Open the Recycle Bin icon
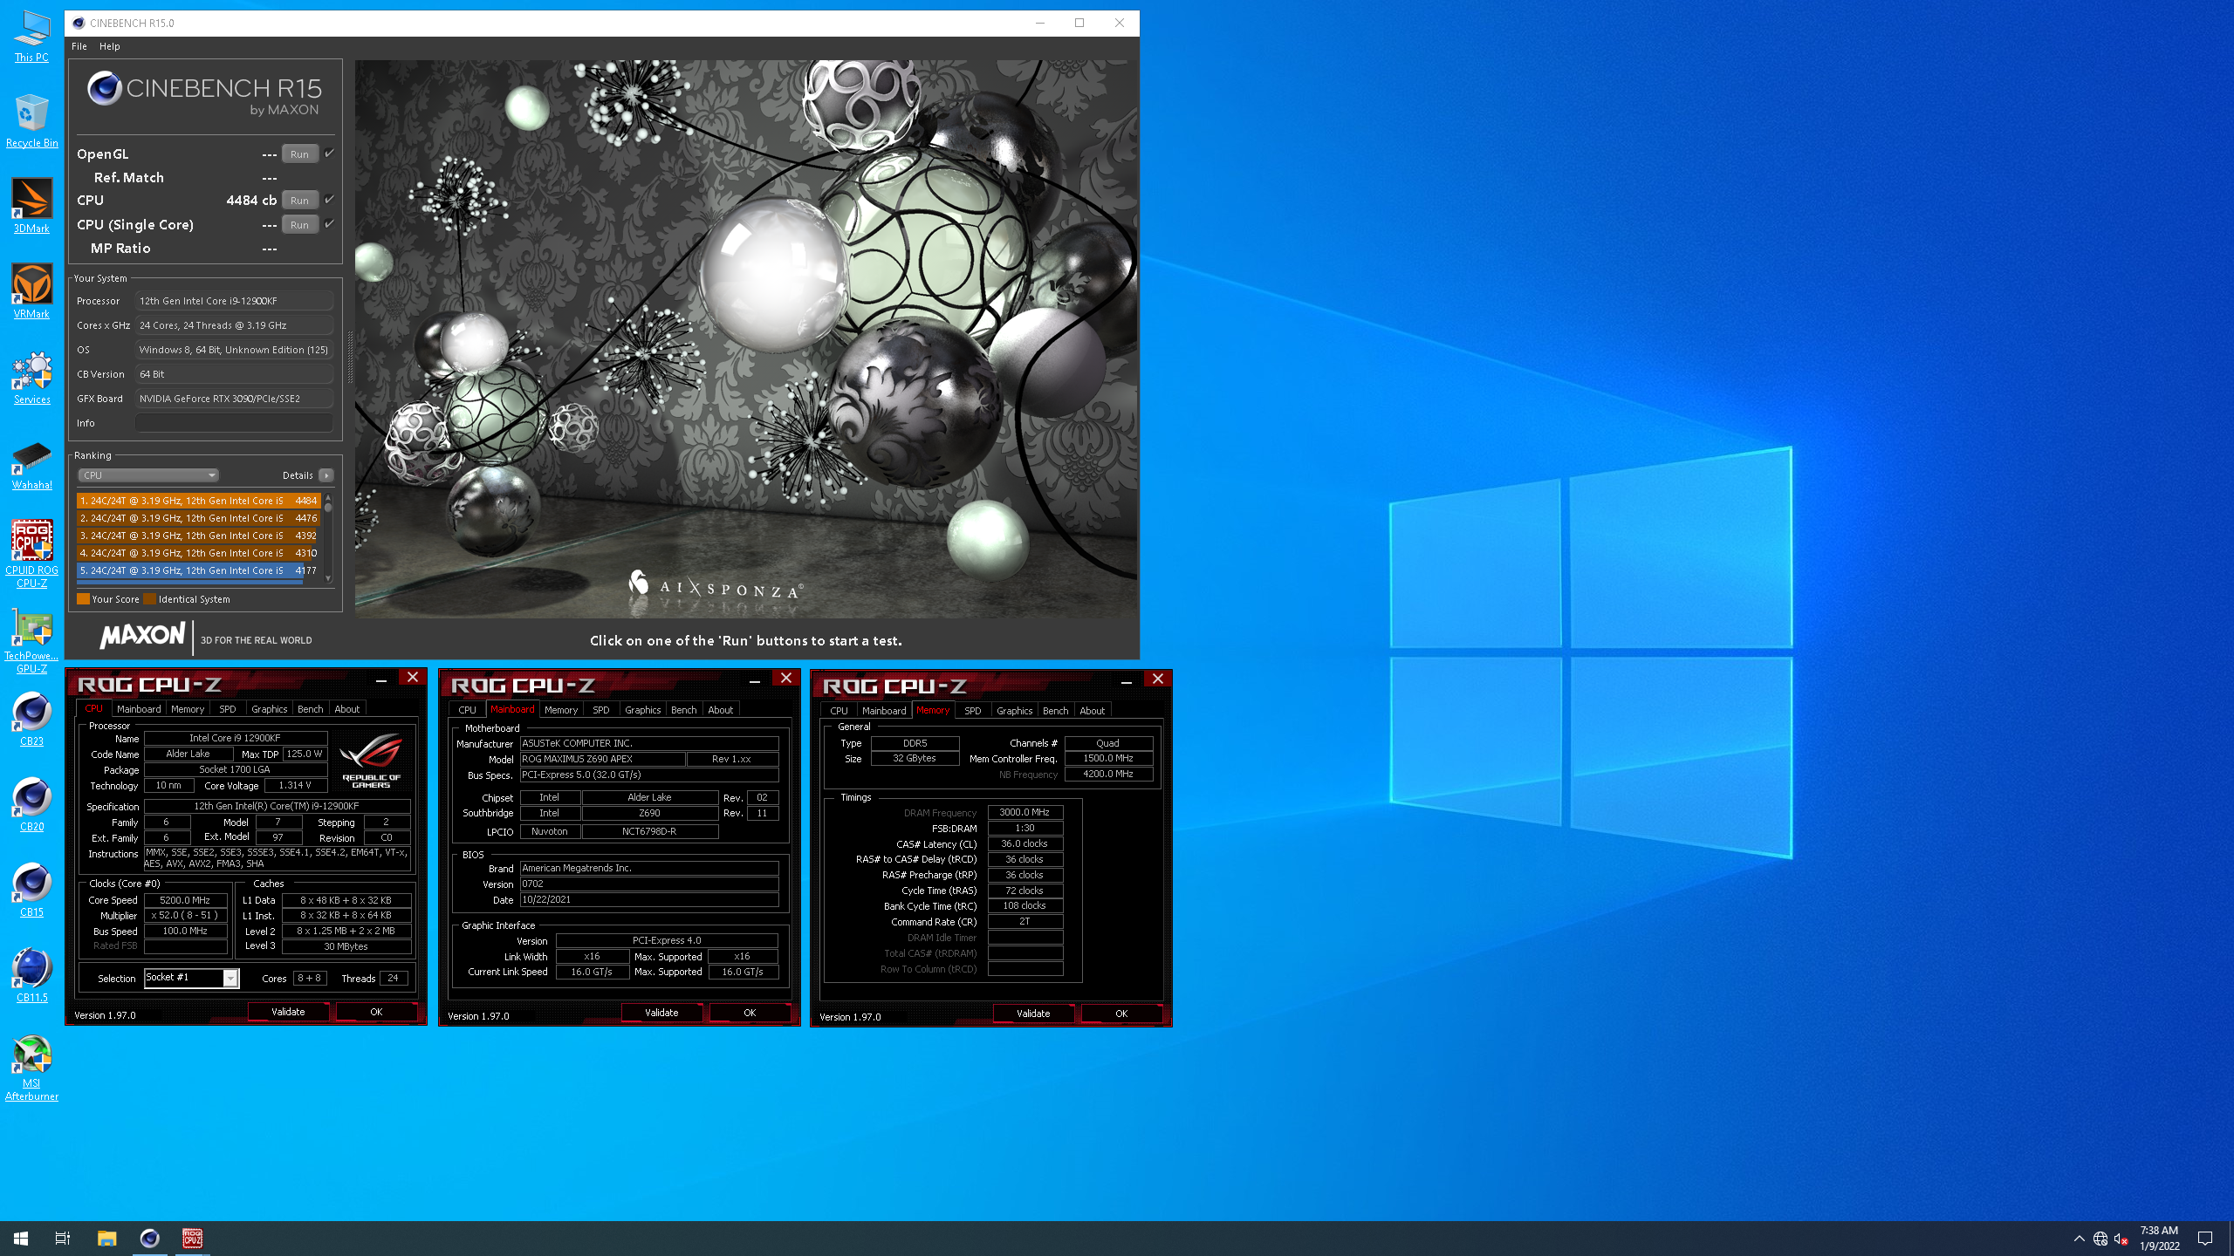Screen dimensions: 2234x1256 click(31, 121)
